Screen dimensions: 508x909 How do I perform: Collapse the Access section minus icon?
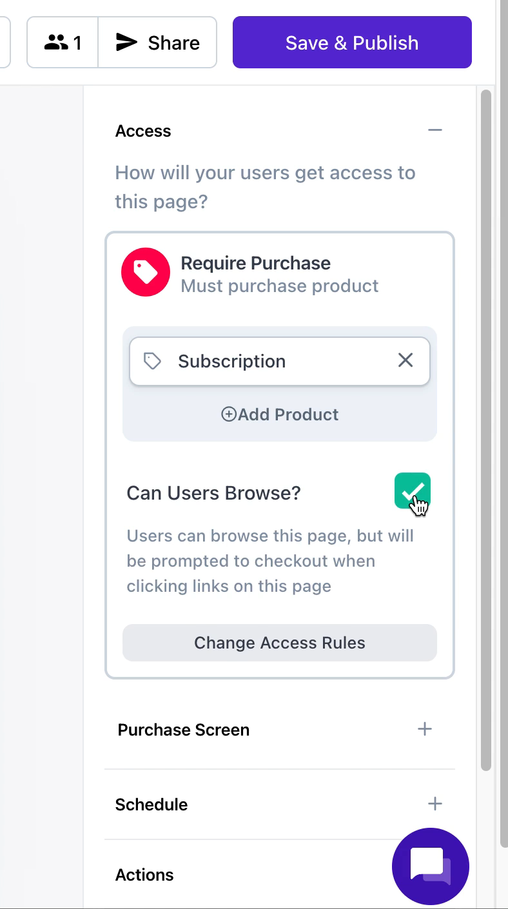tap(435, 130)
